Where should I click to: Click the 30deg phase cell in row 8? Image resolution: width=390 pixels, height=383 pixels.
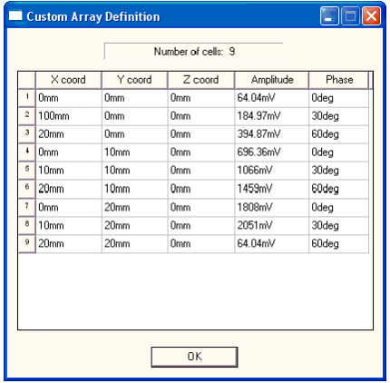tap(338, 226)
